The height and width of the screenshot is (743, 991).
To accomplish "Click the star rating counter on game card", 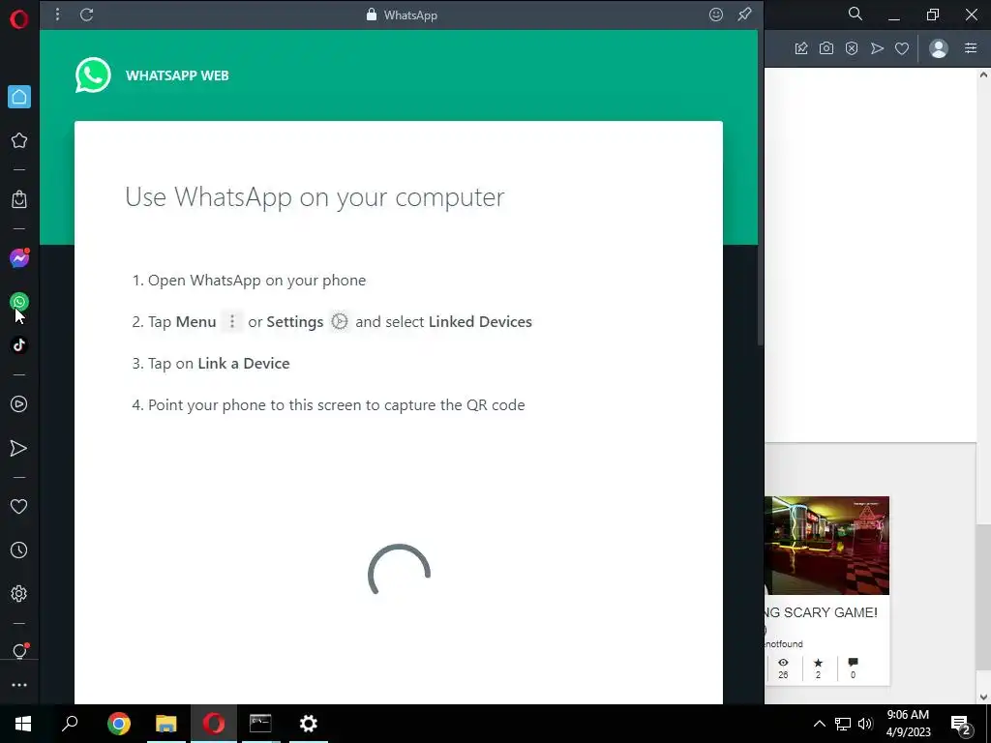I will (818, 668).
